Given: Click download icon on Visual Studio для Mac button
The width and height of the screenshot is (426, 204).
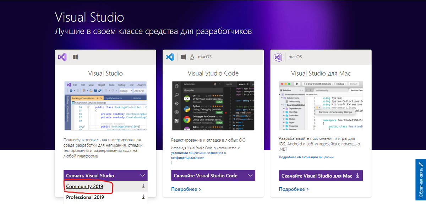Looking at the screenshot, I should pyautogui.click(x=357, y=176).
